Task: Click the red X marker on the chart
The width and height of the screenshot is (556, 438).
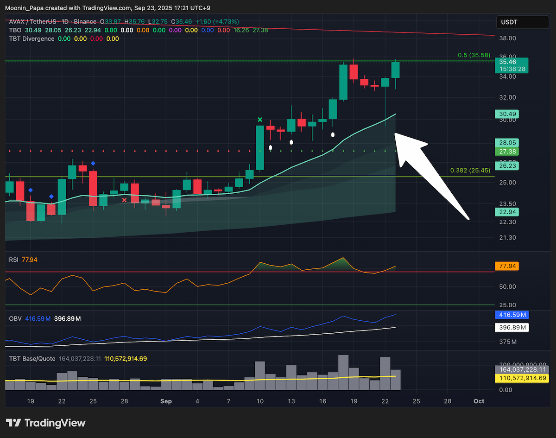Action: [x=124, y=200]
